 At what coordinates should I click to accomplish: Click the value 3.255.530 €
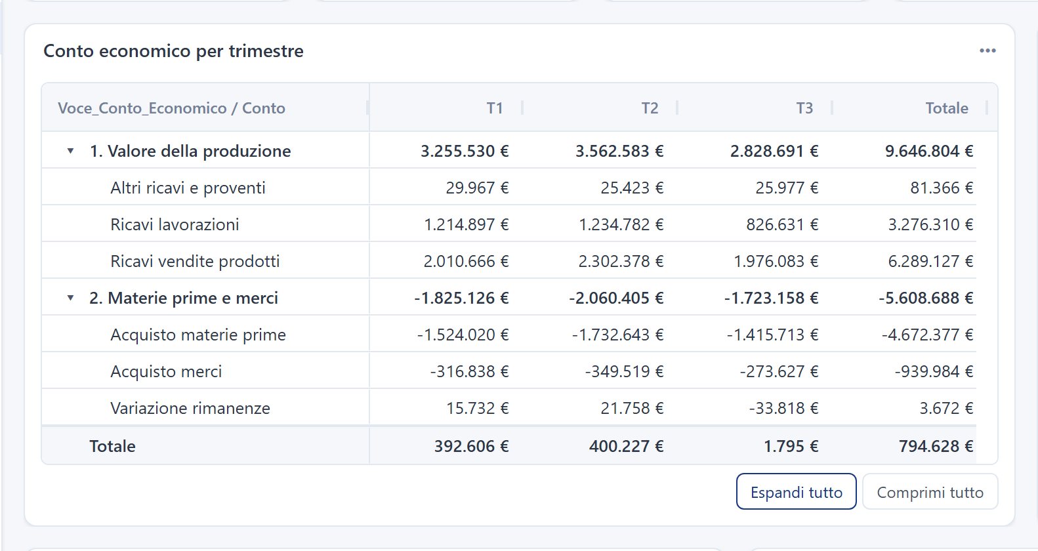[x=465, y=152]
